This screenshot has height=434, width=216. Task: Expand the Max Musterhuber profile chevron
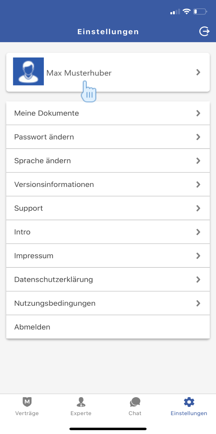(198, 72)
